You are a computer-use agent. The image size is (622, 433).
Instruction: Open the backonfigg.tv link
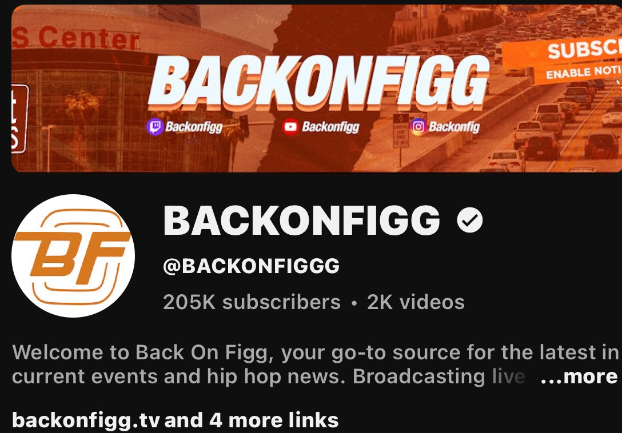coord(86,420)
